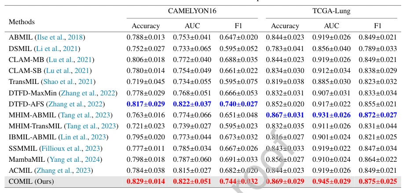Screen dimensions: 406x193
Task: Follow the CLAM-SB Lu et al. citation
Action: point(68,71)
